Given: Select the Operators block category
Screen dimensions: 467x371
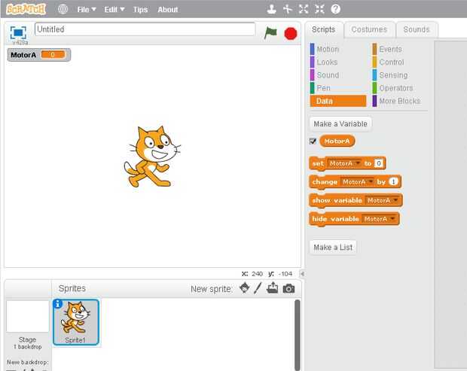Looking at the screenshot, I should [x=392, y=88].
